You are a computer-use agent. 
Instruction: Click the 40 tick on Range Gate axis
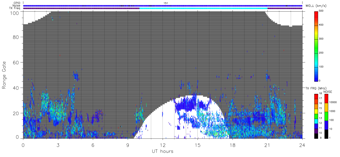coord(16,88)
